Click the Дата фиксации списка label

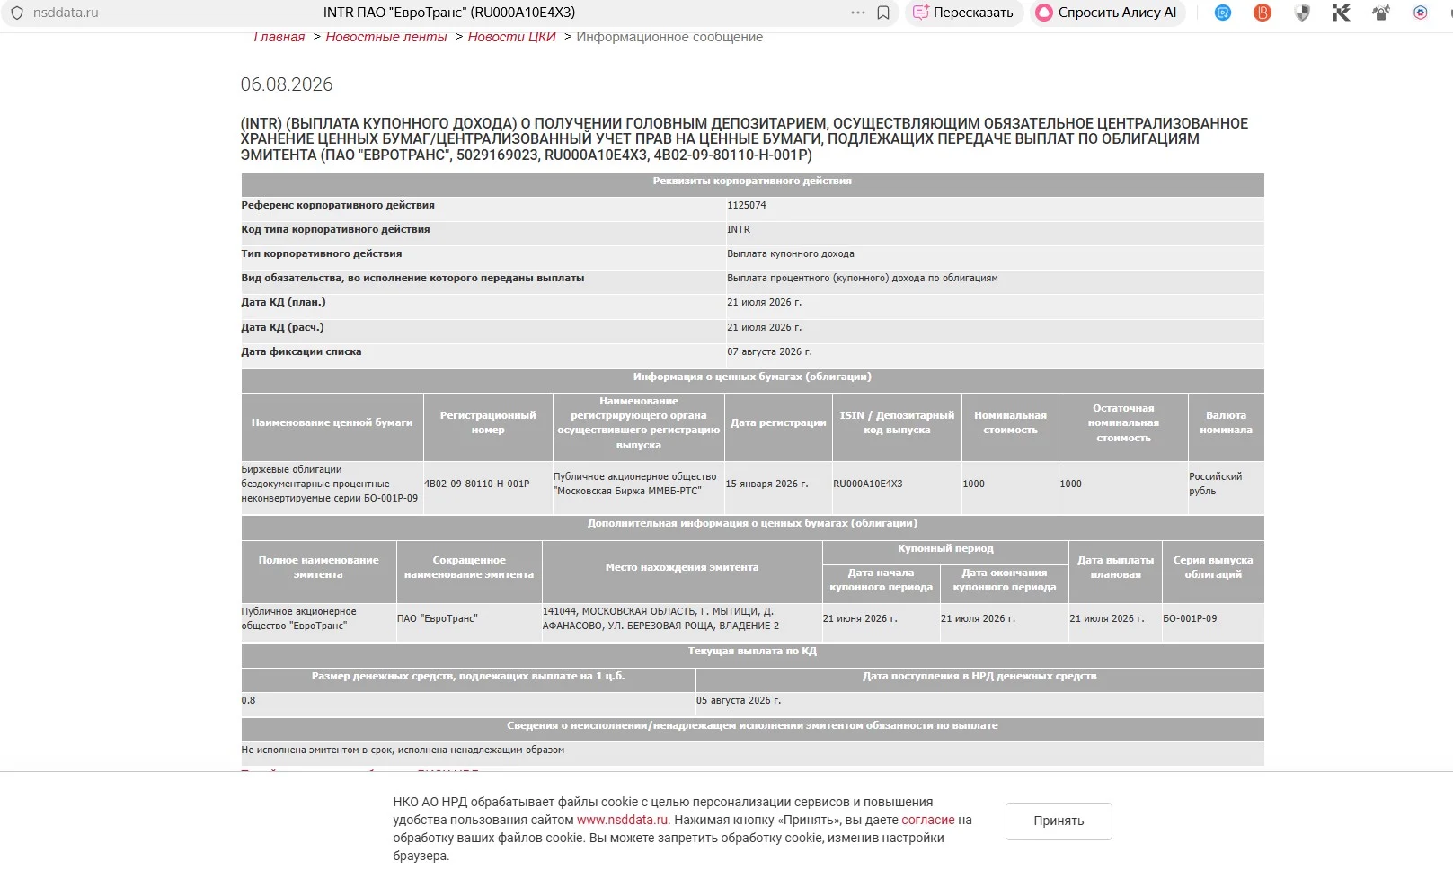pos(301,351)
